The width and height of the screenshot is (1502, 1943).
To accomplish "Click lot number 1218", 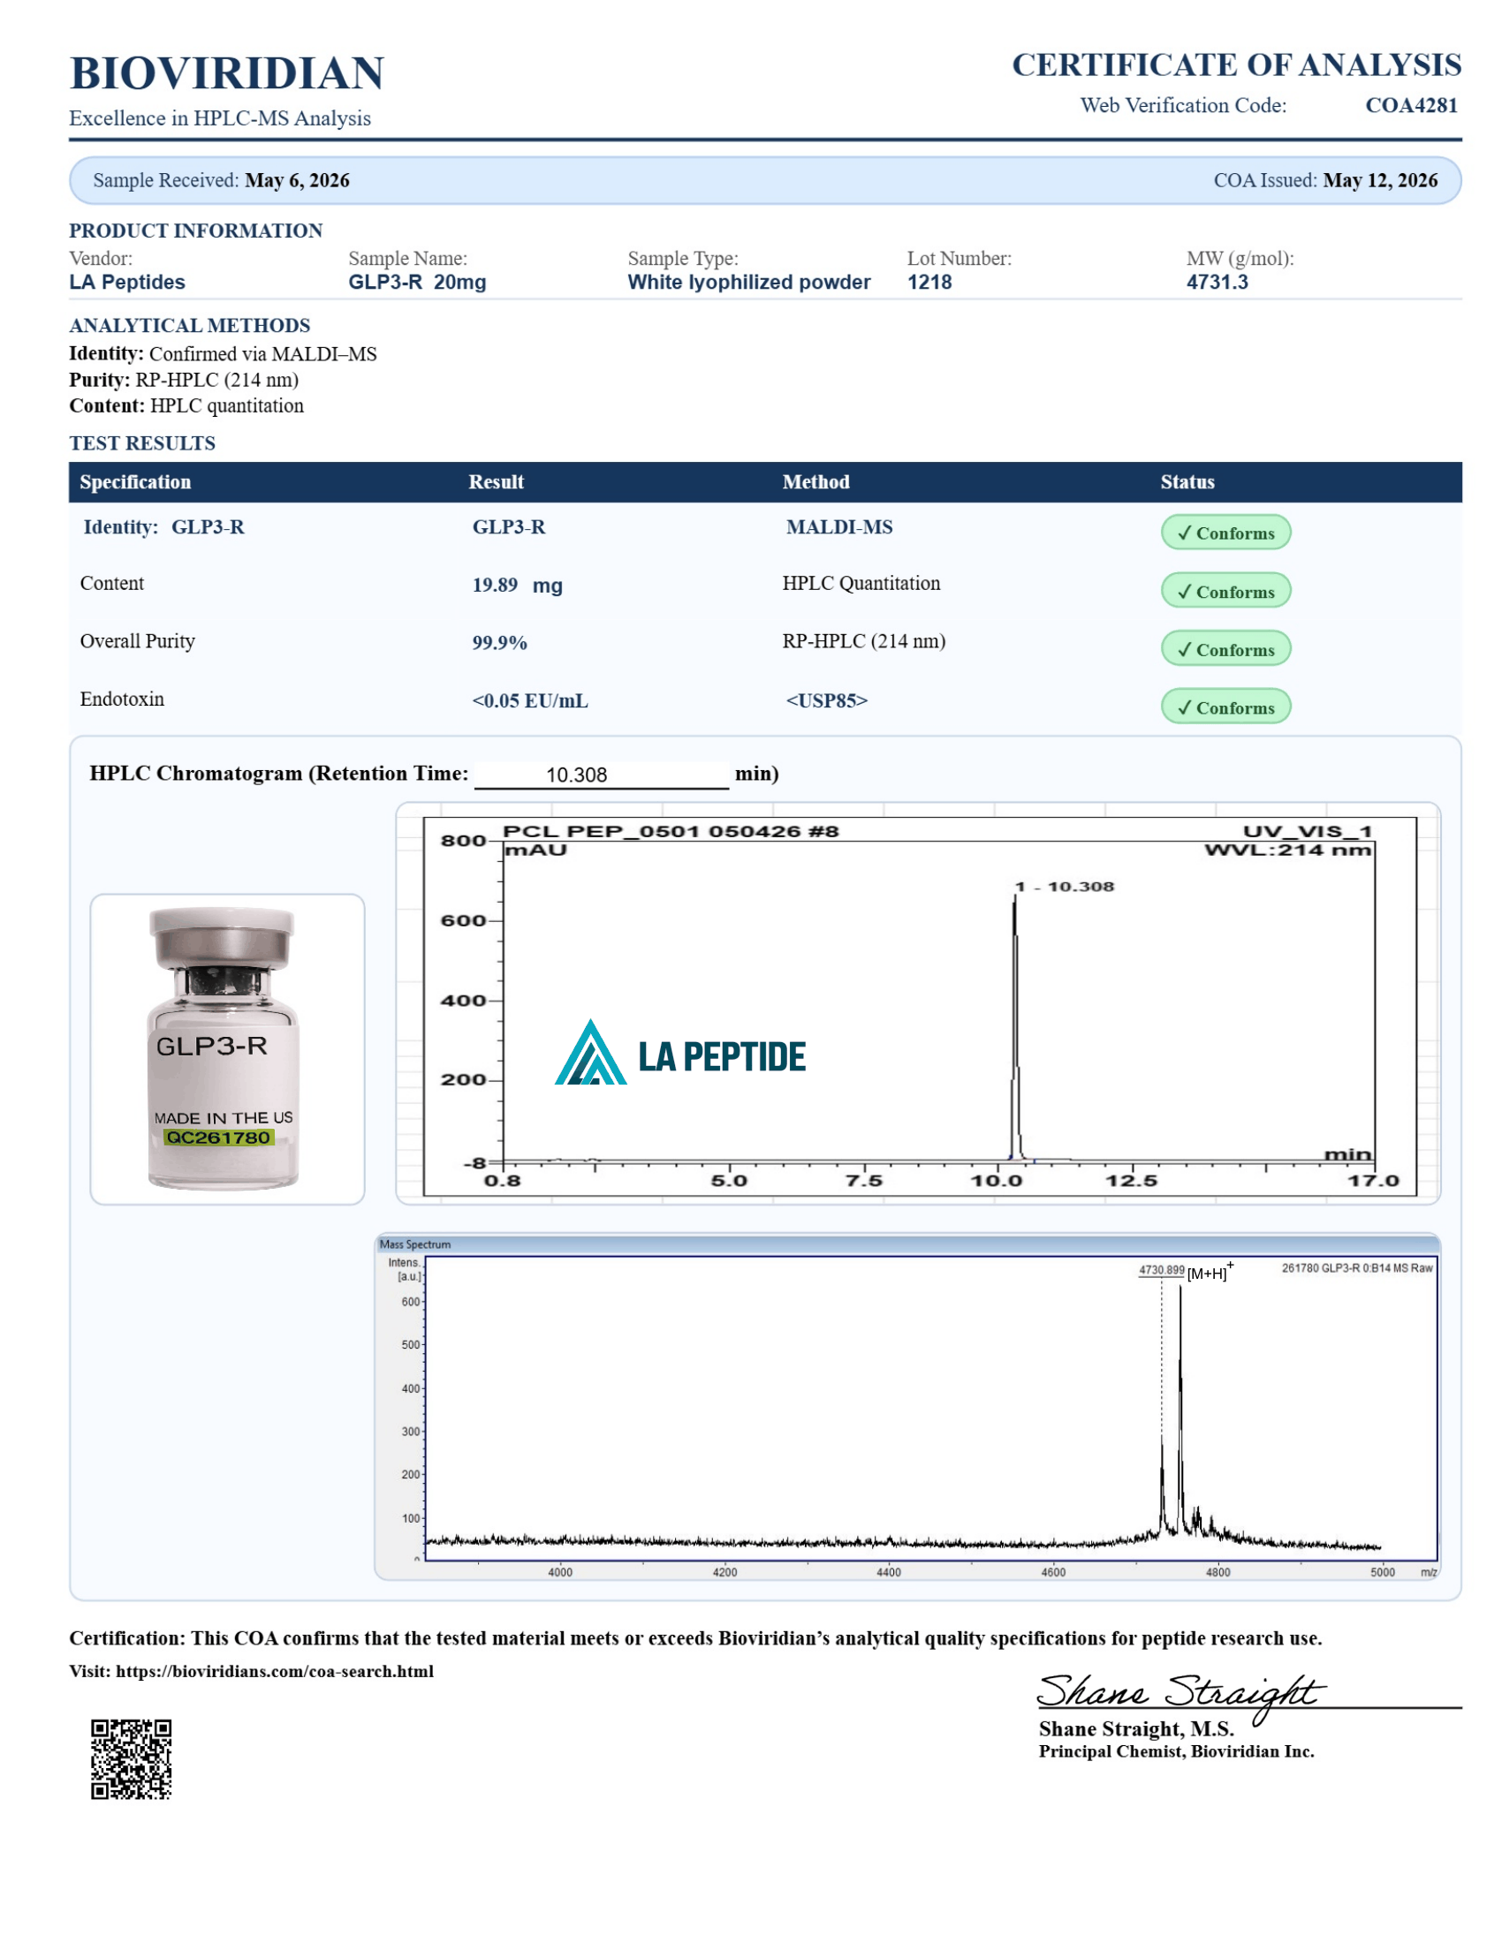I will coord(929,282).
